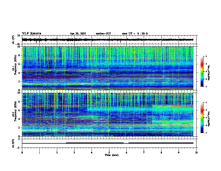The image size is (221, 171).
Task: Click the time-axis tick label "9"
Action: pos(179,153)
